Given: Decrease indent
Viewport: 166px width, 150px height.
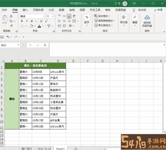Looking at the screenshot, I should coord(59,26).
